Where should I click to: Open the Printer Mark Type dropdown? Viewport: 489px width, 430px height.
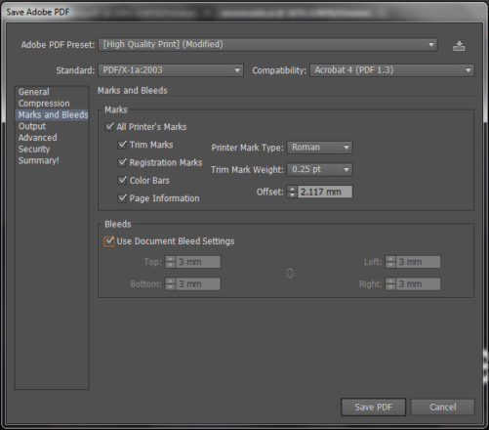pos(320,148)
